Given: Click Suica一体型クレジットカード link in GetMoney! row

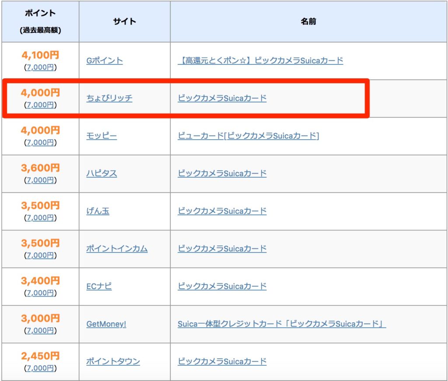Looking at the screenshot, I should click(282, 324).
